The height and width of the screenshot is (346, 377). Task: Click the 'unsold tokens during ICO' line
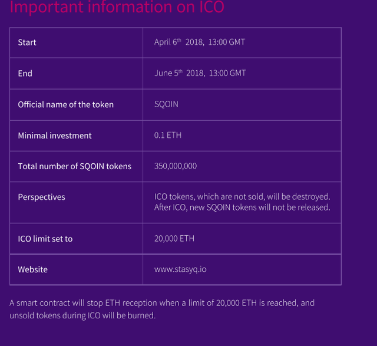(83, 315)
